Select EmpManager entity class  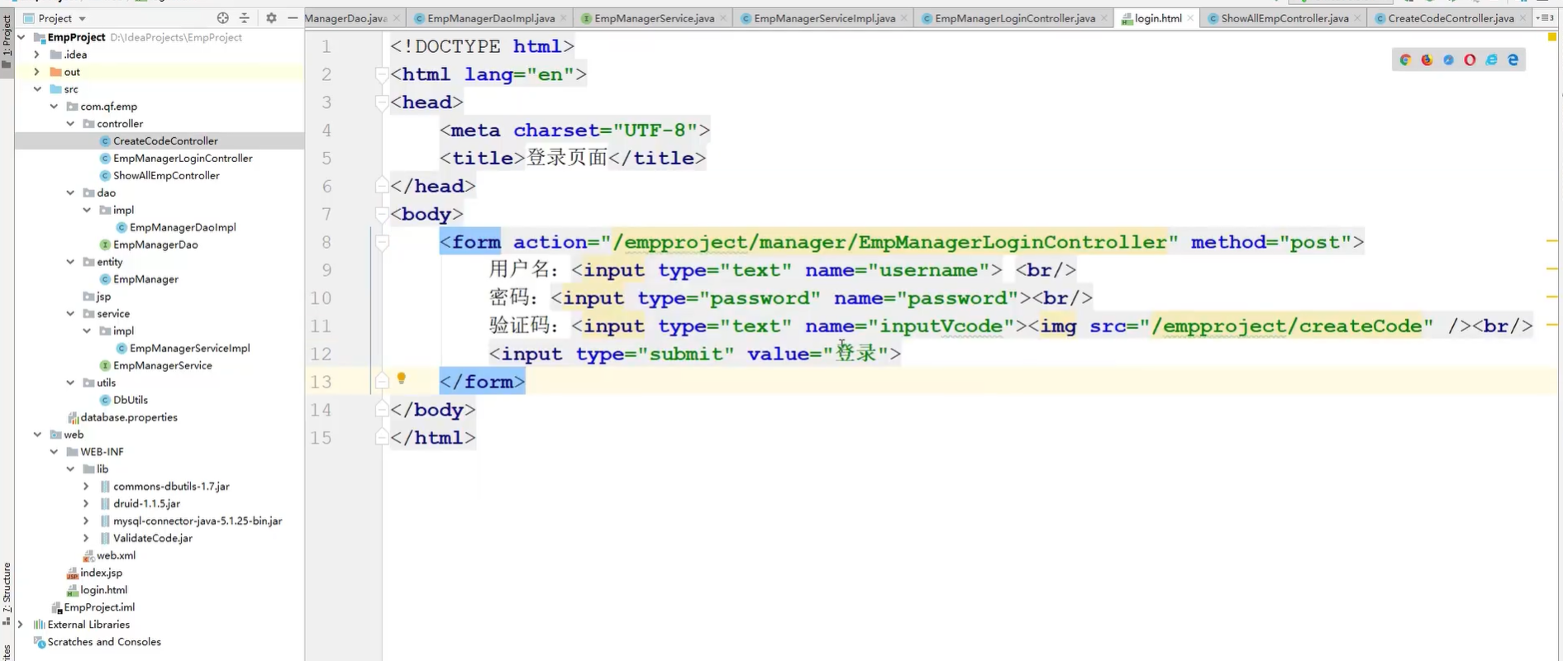point(145,279)
